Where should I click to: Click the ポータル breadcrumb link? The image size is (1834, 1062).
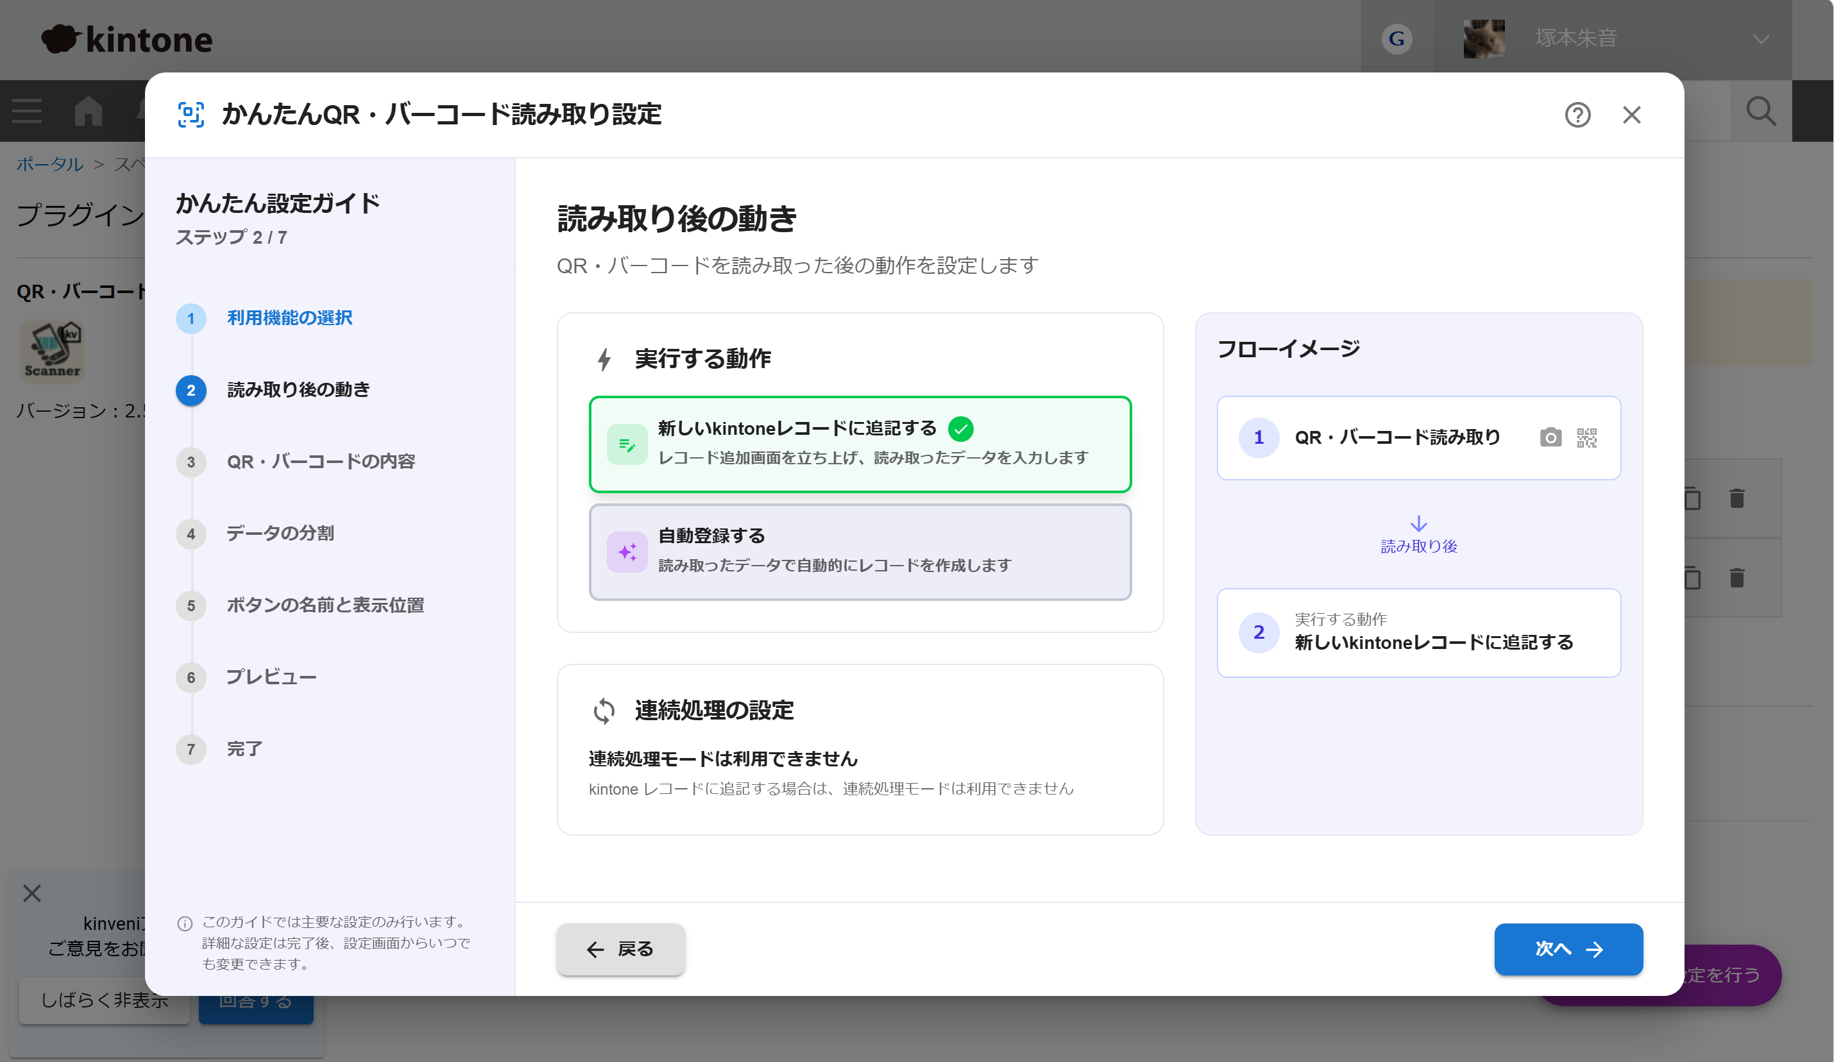tap(49, 164)
